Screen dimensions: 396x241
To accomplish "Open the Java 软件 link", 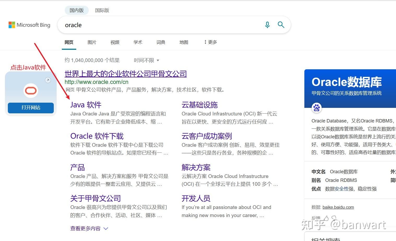I will [x=86, y=105].
